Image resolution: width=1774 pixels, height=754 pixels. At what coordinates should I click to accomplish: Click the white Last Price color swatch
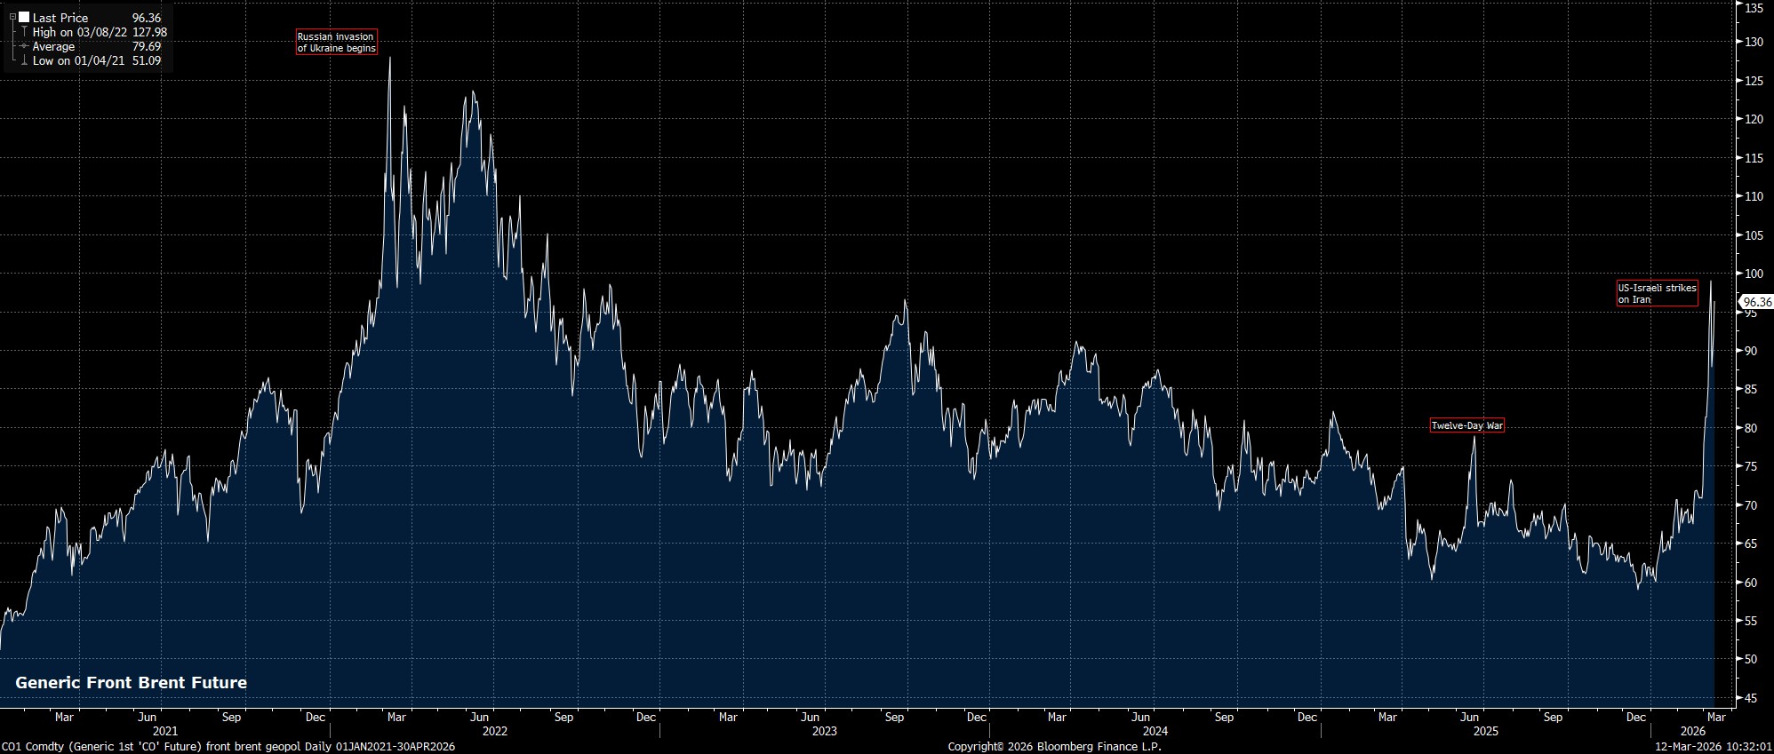[24, 17]
